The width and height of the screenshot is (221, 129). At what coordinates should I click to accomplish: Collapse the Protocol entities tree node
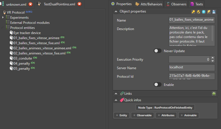tap(3, 28)
